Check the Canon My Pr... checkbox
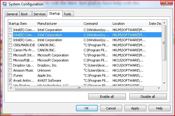The image size is (175, 116). point(10,50)
